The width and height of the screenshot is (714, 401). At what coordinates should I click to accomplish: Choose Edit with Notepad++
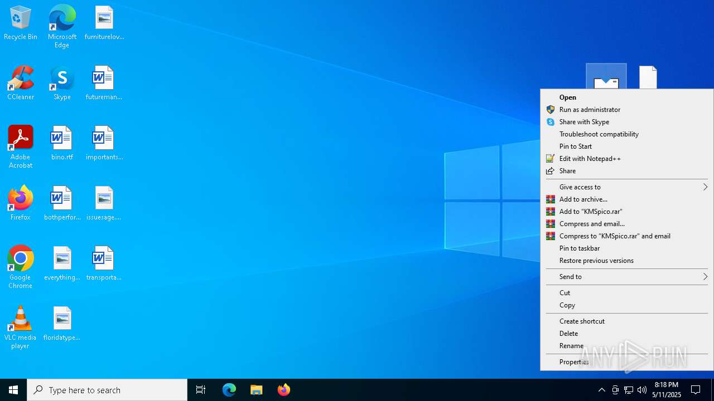[x=627, y=159]
